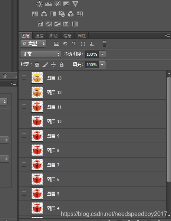Screen dimensions: 171x221
Task: Switch to the 通道 tab
Action: pos(39,36)
